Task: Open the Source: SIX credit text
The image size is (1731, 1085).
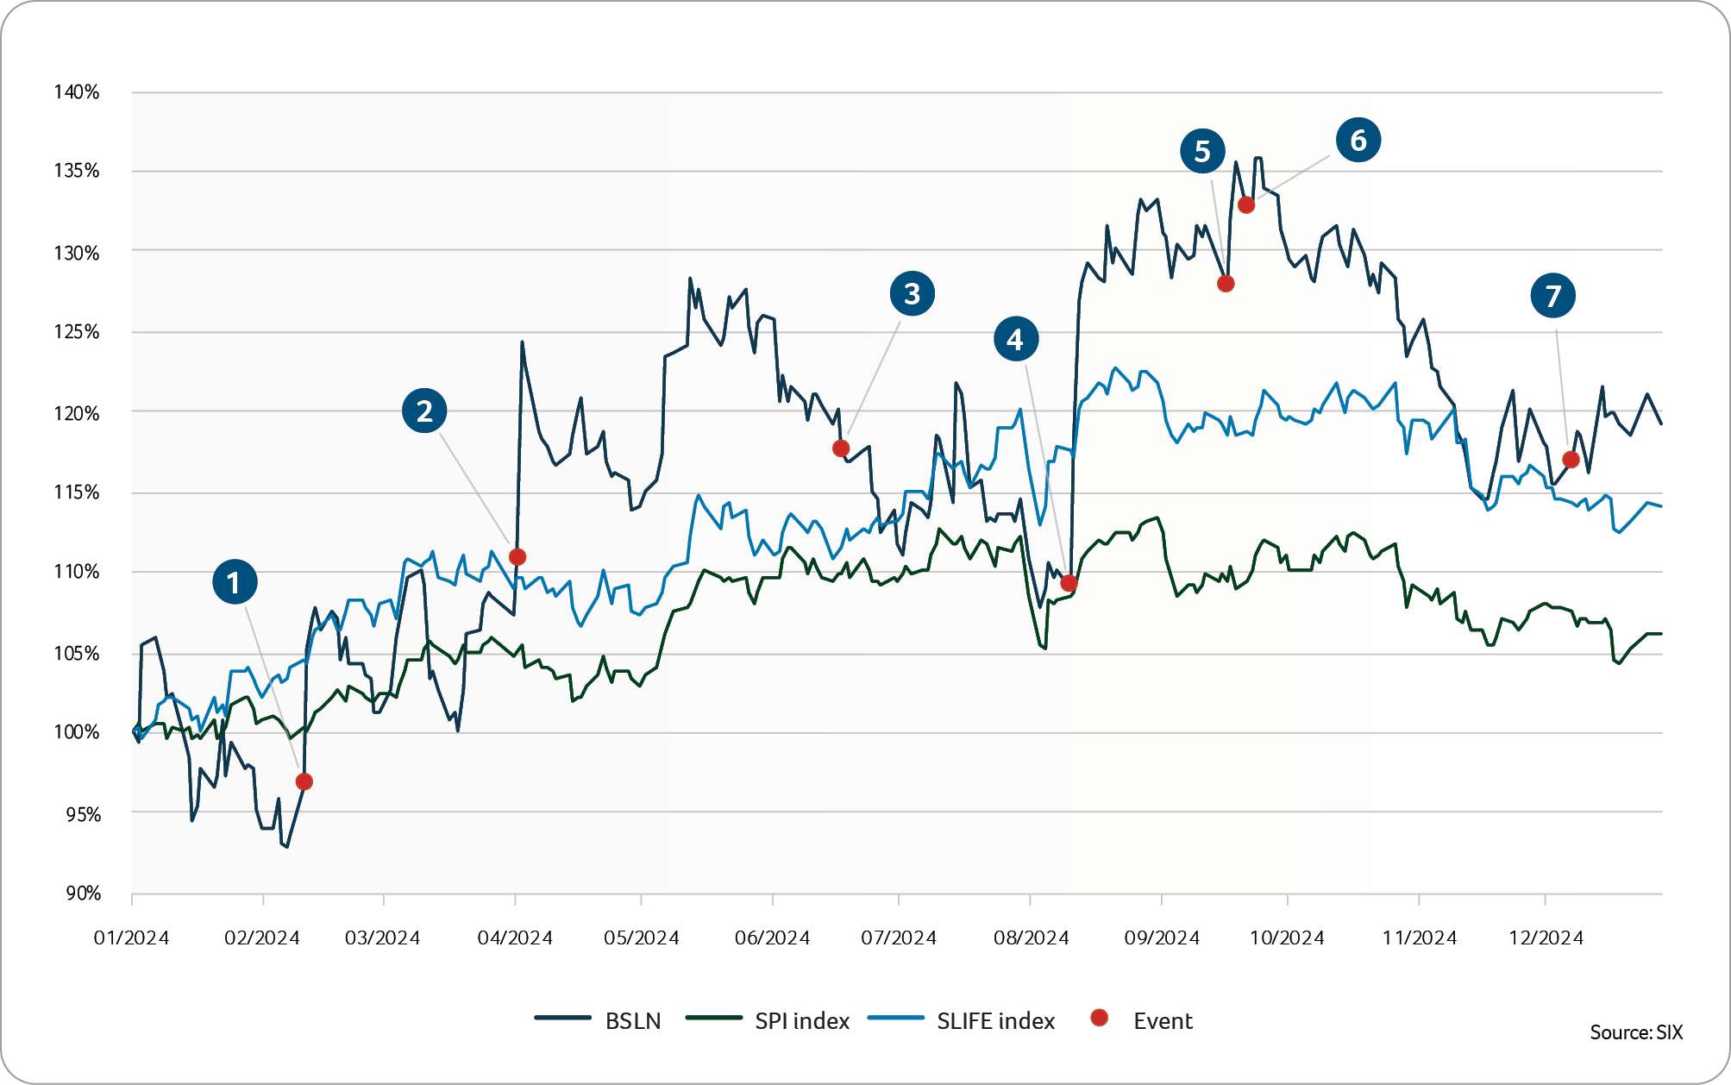Action: pyautogui.click(x=1636, y=1032)
